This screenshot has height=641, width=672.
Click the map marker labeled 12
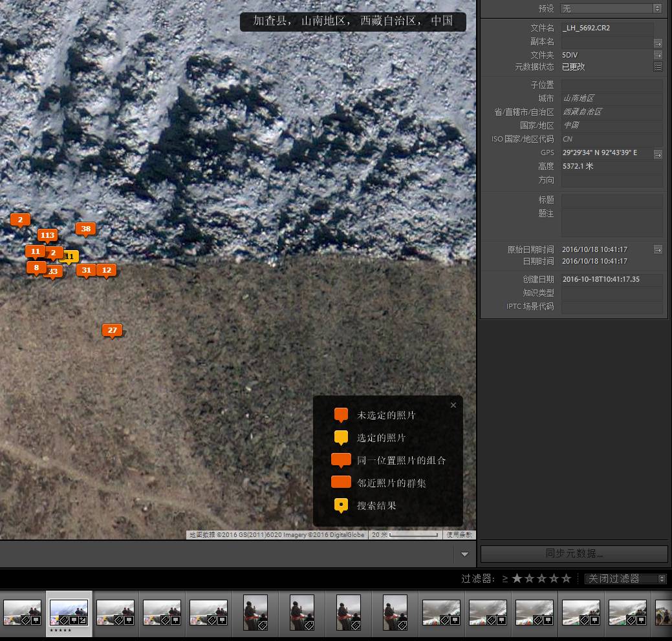point(106,270)
